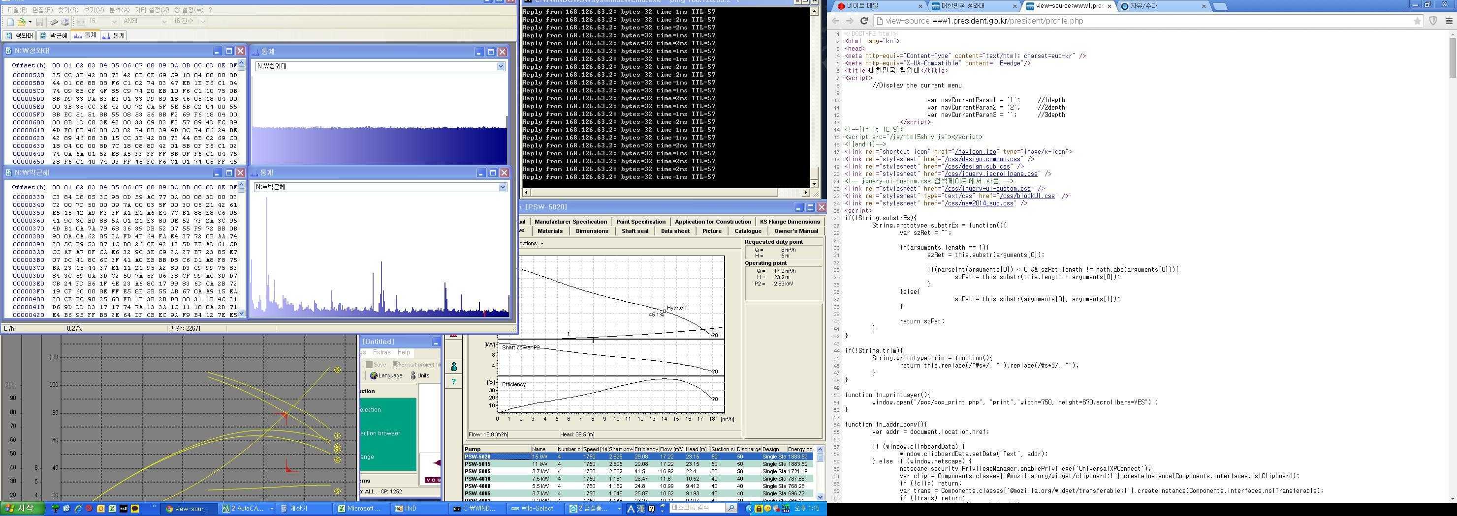Switch to the 박근혜 document tab

pyautogui.click(x=54, y=35)
